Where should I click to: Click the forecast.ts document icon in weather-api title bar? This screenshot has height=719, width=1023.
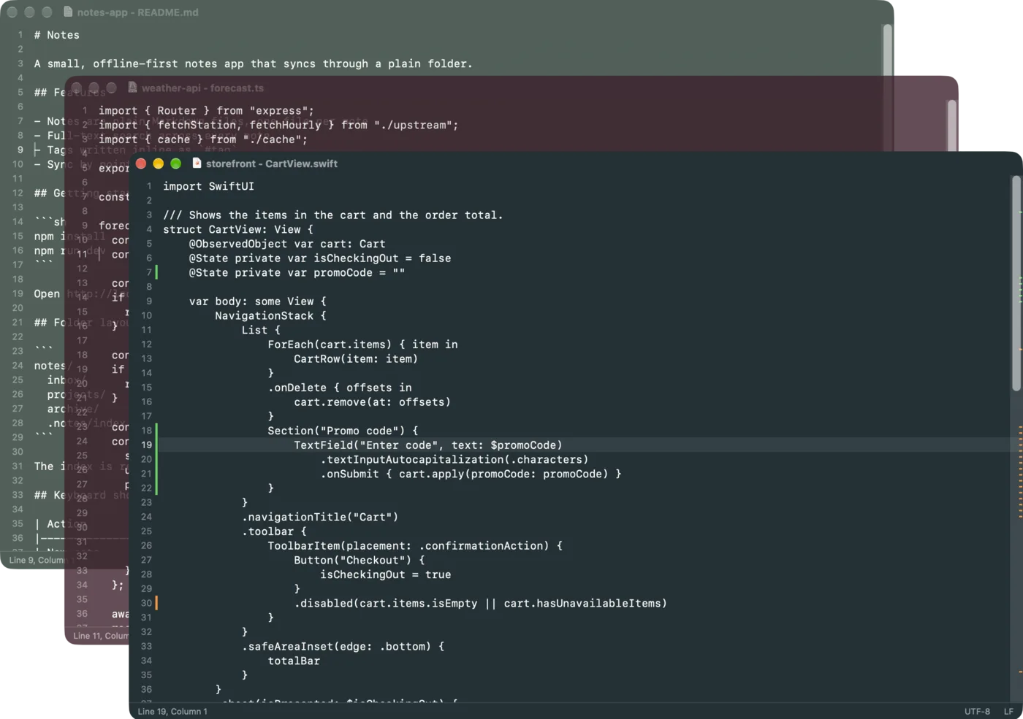132,88
